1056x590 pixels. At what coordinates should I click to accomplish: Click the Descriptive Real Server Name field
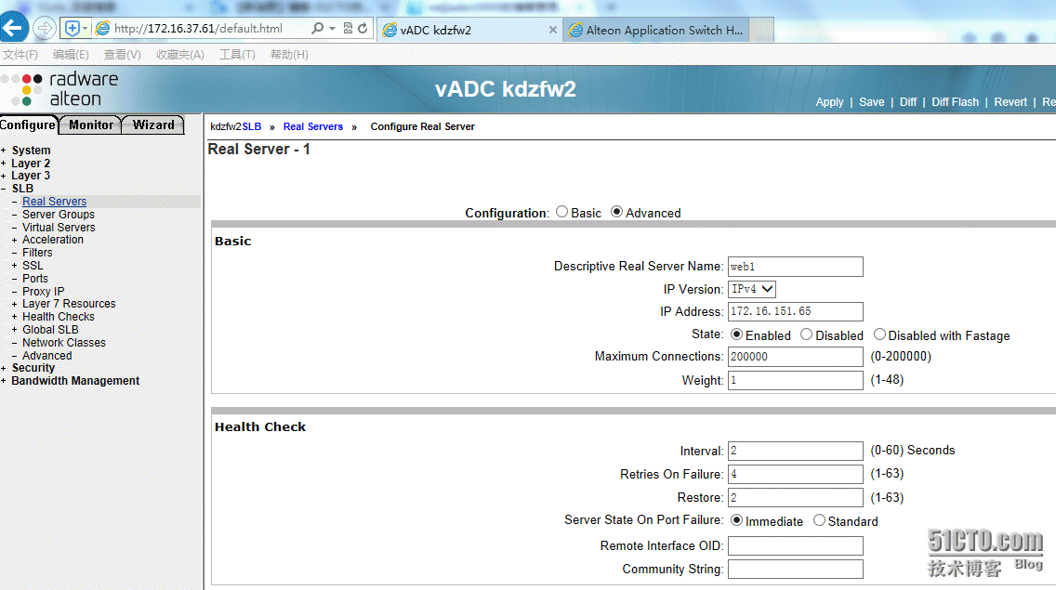click(x=796, y=267)
